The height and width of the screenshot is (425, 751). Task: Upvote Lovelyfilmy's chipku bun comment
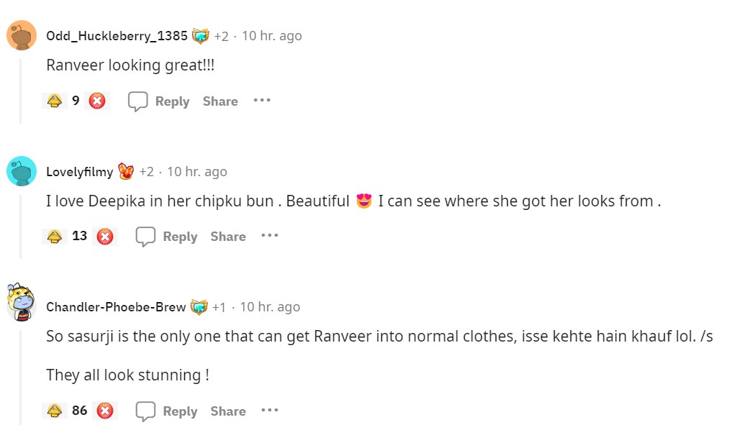(54, 237)
